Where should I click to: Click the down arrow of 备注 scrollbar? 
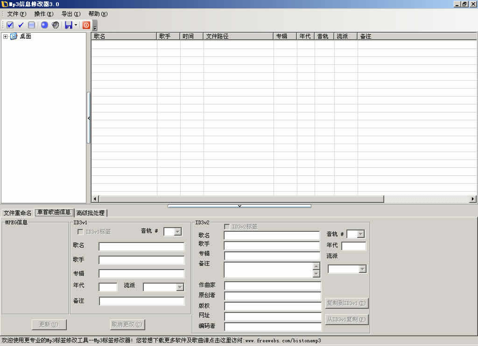pos(316,274)
